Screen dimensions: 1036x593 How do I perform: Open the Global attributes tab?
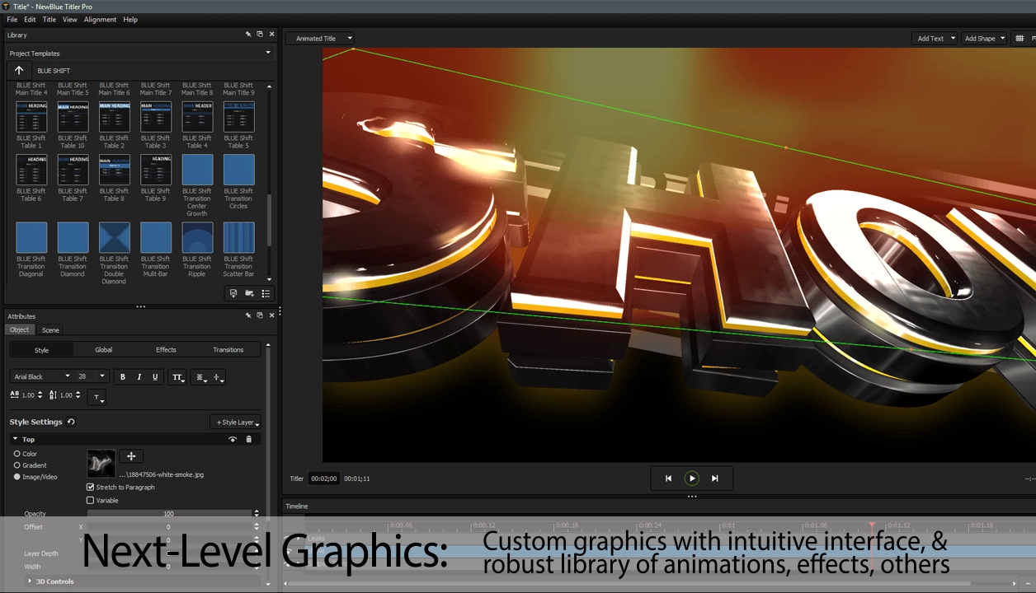103,350
